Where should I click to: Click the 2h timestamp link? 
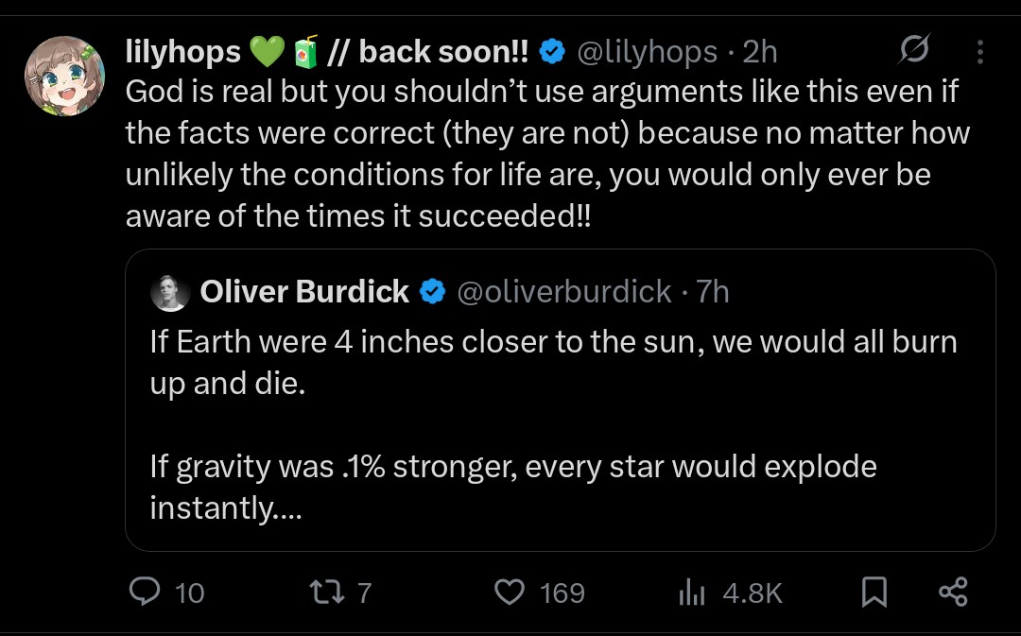pyautogui.click(x=760, y=51)
